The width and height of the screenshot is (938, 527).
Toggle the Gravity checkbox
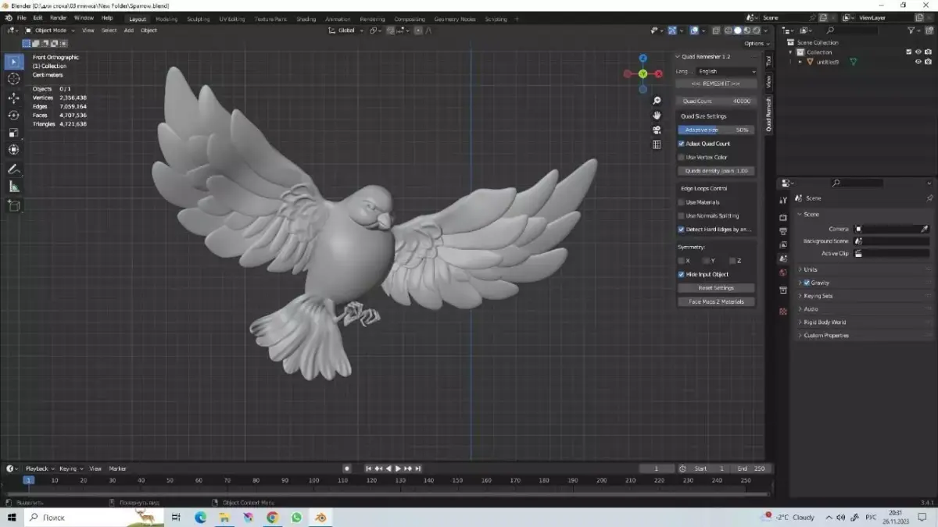(x=807, y=283)
